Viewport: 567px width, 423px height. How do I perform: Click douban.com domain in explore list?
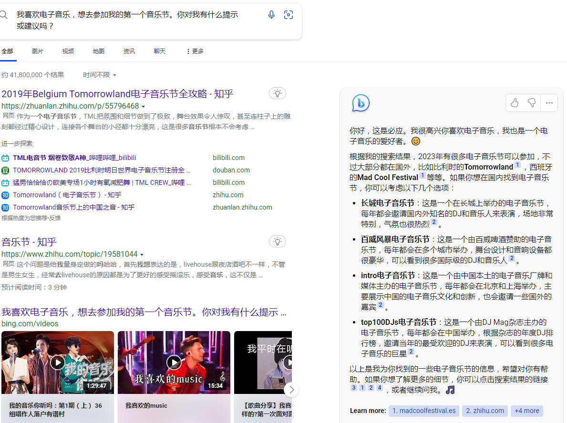tap(231, 170)
